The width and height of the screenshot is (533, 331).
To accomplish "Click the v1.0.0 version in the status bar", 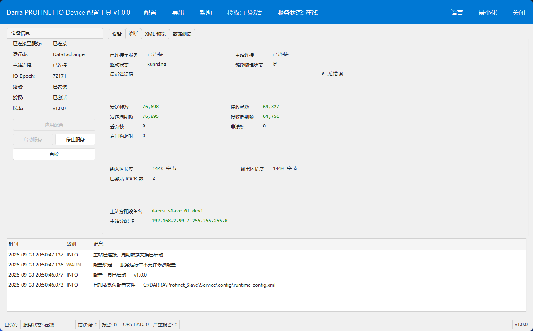I will tap(521, 325).
